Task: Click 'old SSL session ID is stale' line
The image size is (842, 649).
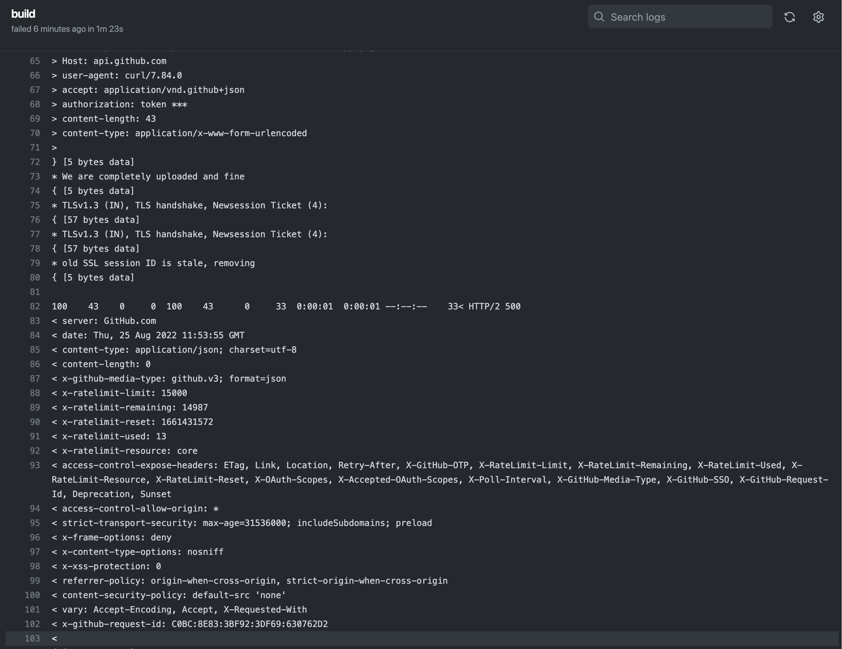Action: pos(153,263)
